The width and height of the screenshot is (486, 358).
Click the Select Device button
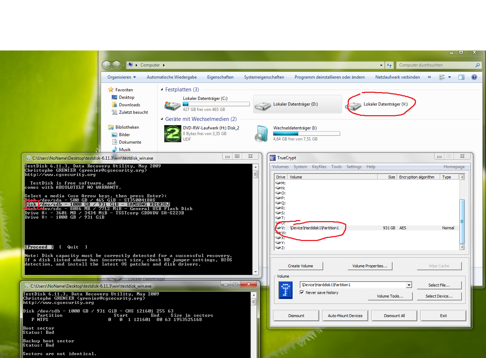439,296
